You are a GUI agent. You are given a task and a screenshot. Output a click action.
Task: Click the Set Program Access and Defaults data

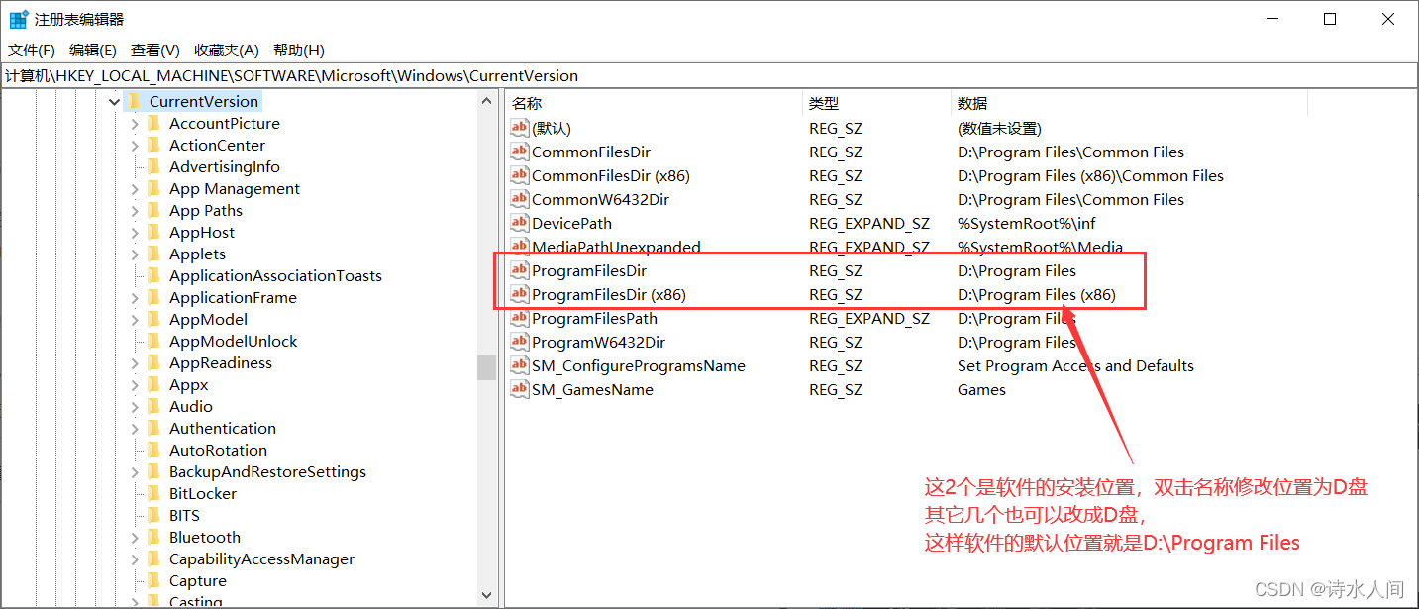coord(1075,365)
